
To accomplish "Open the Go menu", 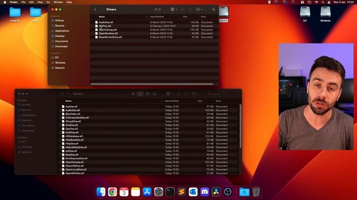I will pyautogui.click(x=49, y=2).
